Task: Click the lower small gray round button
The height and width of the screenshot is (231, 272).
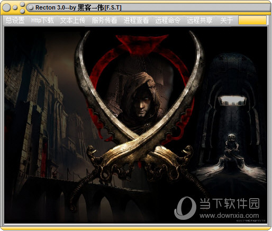Action: 22,11
